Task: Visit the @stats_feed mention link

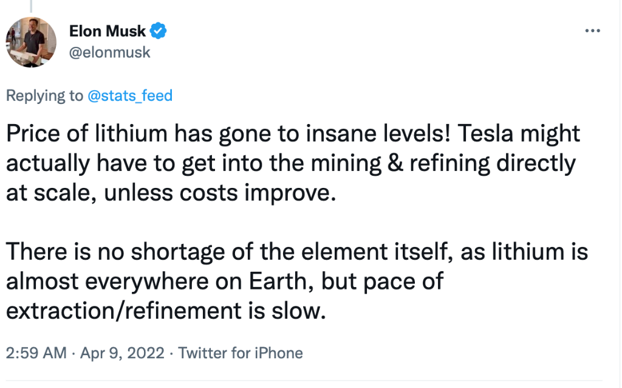Action: point(130,95)
